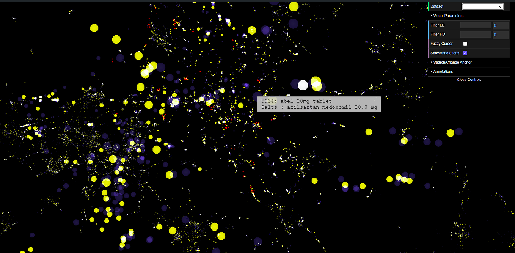Click the Close Controls button
The height and width of the screenshot is (253, 515).
click(469, 80)
